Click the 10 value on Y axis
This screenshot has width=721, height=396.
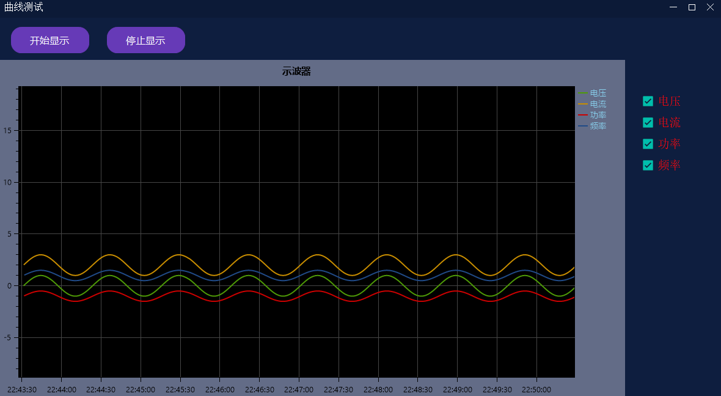pyautogui.click(x=7, y=183)
